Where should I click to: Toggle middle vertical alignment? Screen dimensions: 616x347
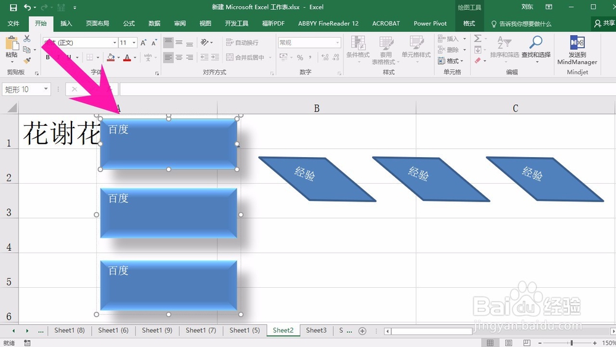pyautogui.click(x=179, y=42)
